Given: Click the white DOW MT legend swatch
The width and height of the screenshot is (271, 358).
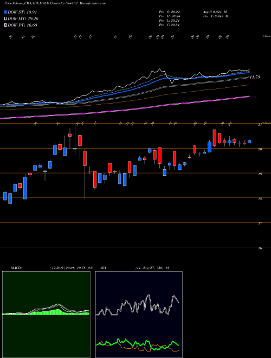Looking at the screenshot, I should [6, 19].
